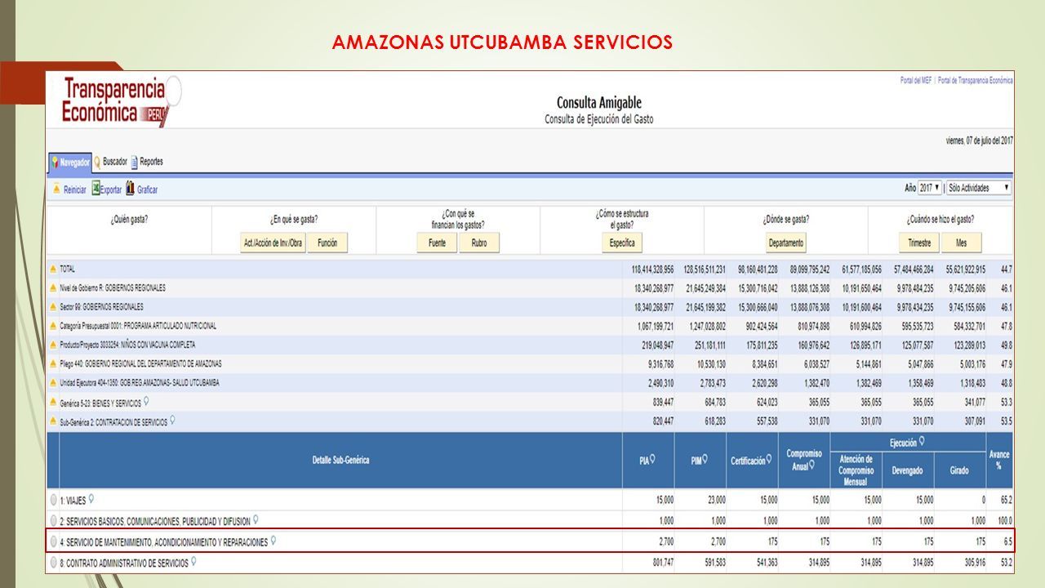Viewport: 1045px width, 588px height.
Task: Click arrow icon beside Genérica 5-23
Action: click(x=53, y=402)
